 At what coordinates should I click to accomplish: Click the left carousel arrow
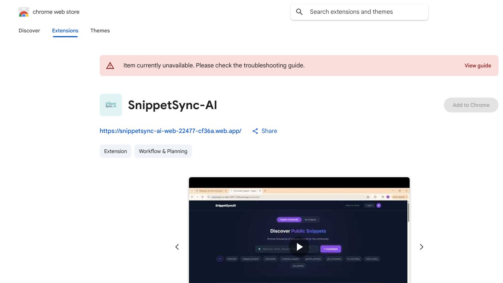[177, 247]
